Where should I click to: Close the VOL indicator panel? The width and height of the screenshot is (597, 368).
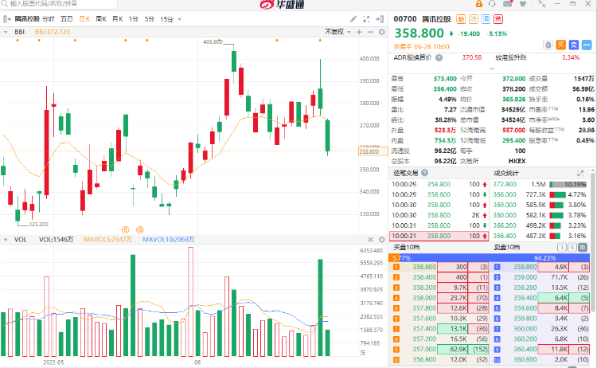(x=370, y=240)
